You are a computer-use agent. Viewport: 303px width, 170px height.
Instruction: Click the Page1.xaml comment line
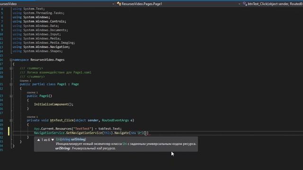click(x=55, y=72)
